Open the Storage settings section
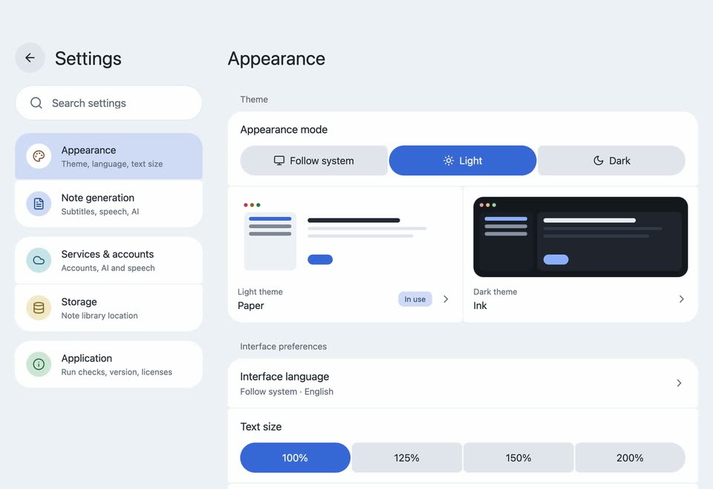Viewport: 713px width, 489px height. tap(108, 308)
